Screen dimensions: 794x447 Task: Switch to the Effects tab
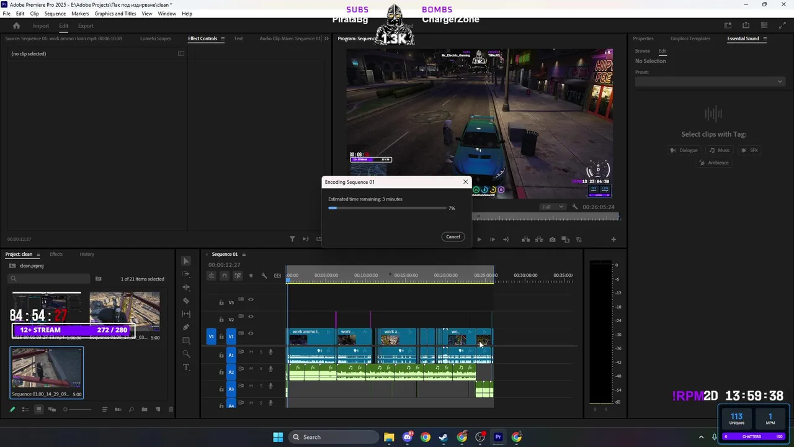(x=56, y=254)
